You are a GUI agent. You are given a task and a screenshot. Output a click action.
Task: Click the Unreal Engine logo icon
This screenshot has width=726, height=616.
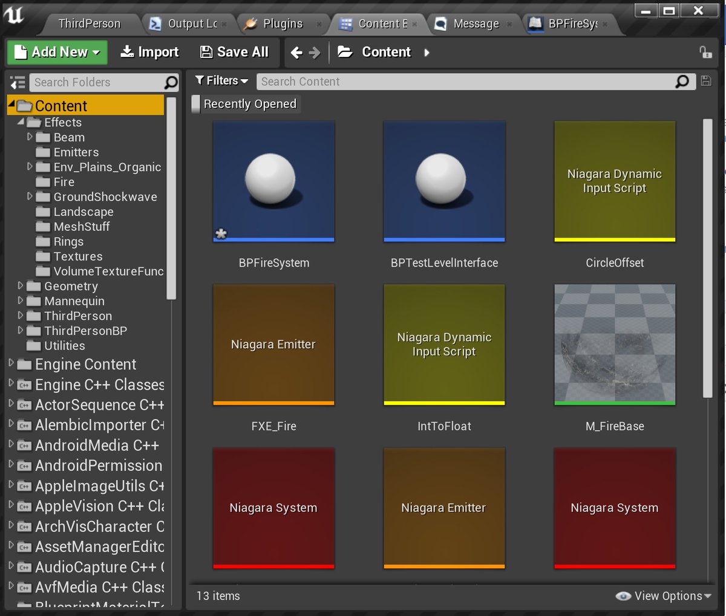13,15
